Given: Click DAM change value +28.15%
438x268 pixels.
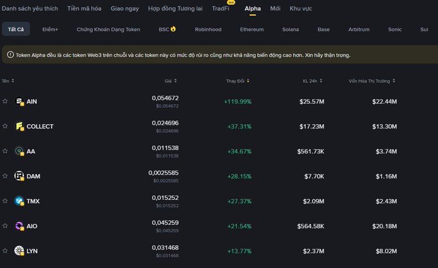Looking at the screenshot, I should point(240,176).
